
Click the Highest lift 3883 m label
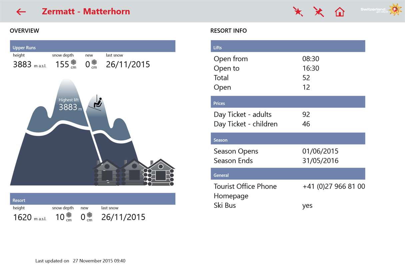(x=70, y=105)
